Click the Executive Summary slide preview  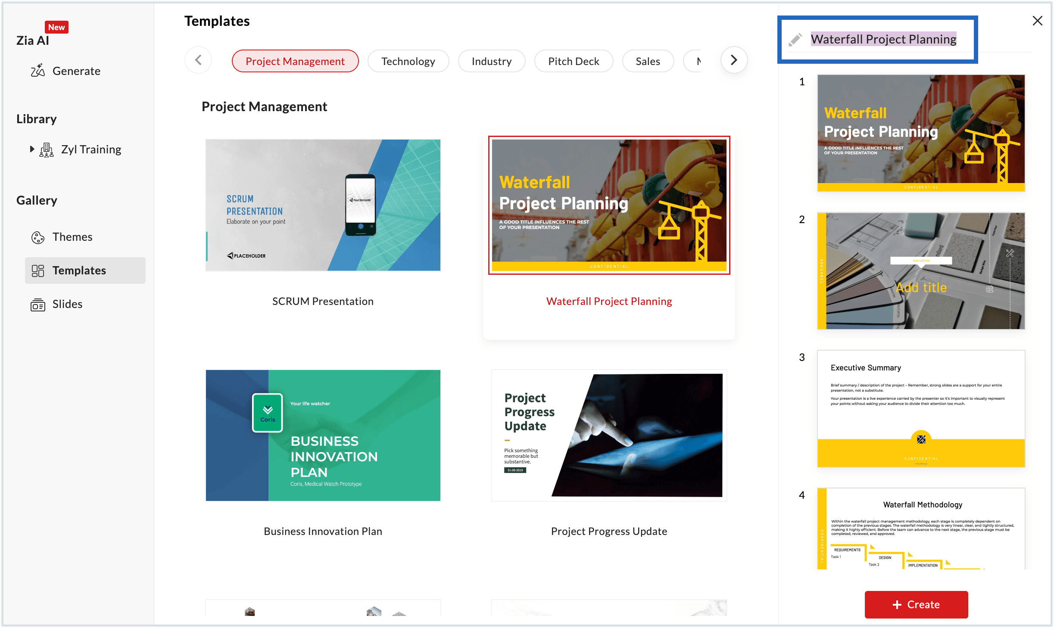pyautogui.click(x=920, y=409)
